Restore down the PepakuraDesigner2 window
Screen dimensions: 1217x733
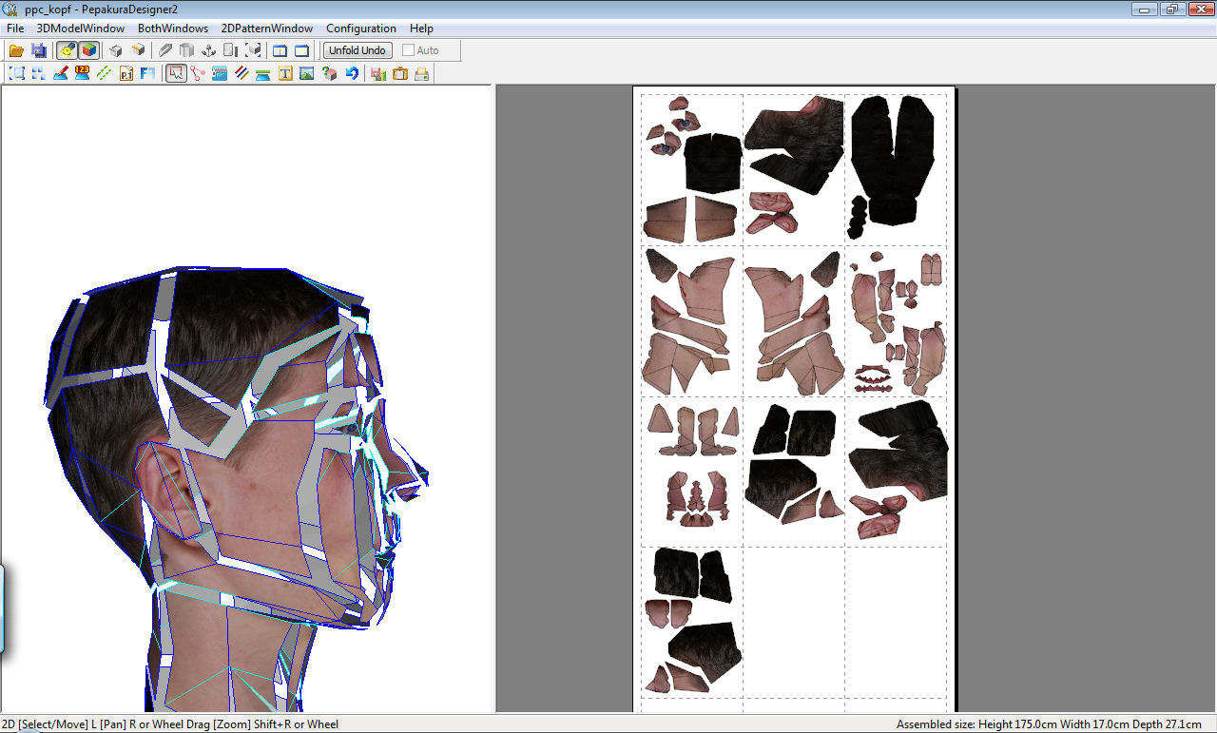click(x=1170, y=9)
